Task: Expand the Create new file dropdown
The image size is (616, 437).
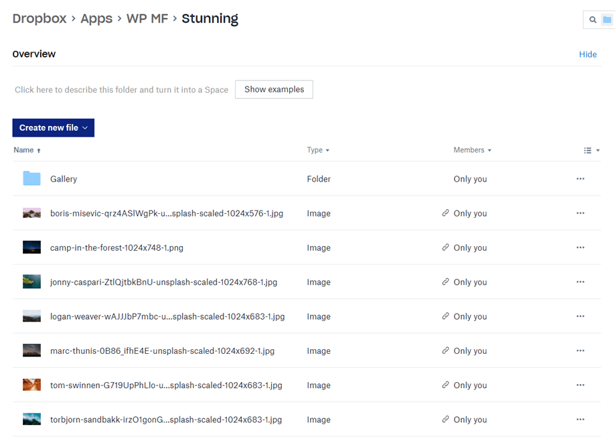Action: tap(53, 128)
